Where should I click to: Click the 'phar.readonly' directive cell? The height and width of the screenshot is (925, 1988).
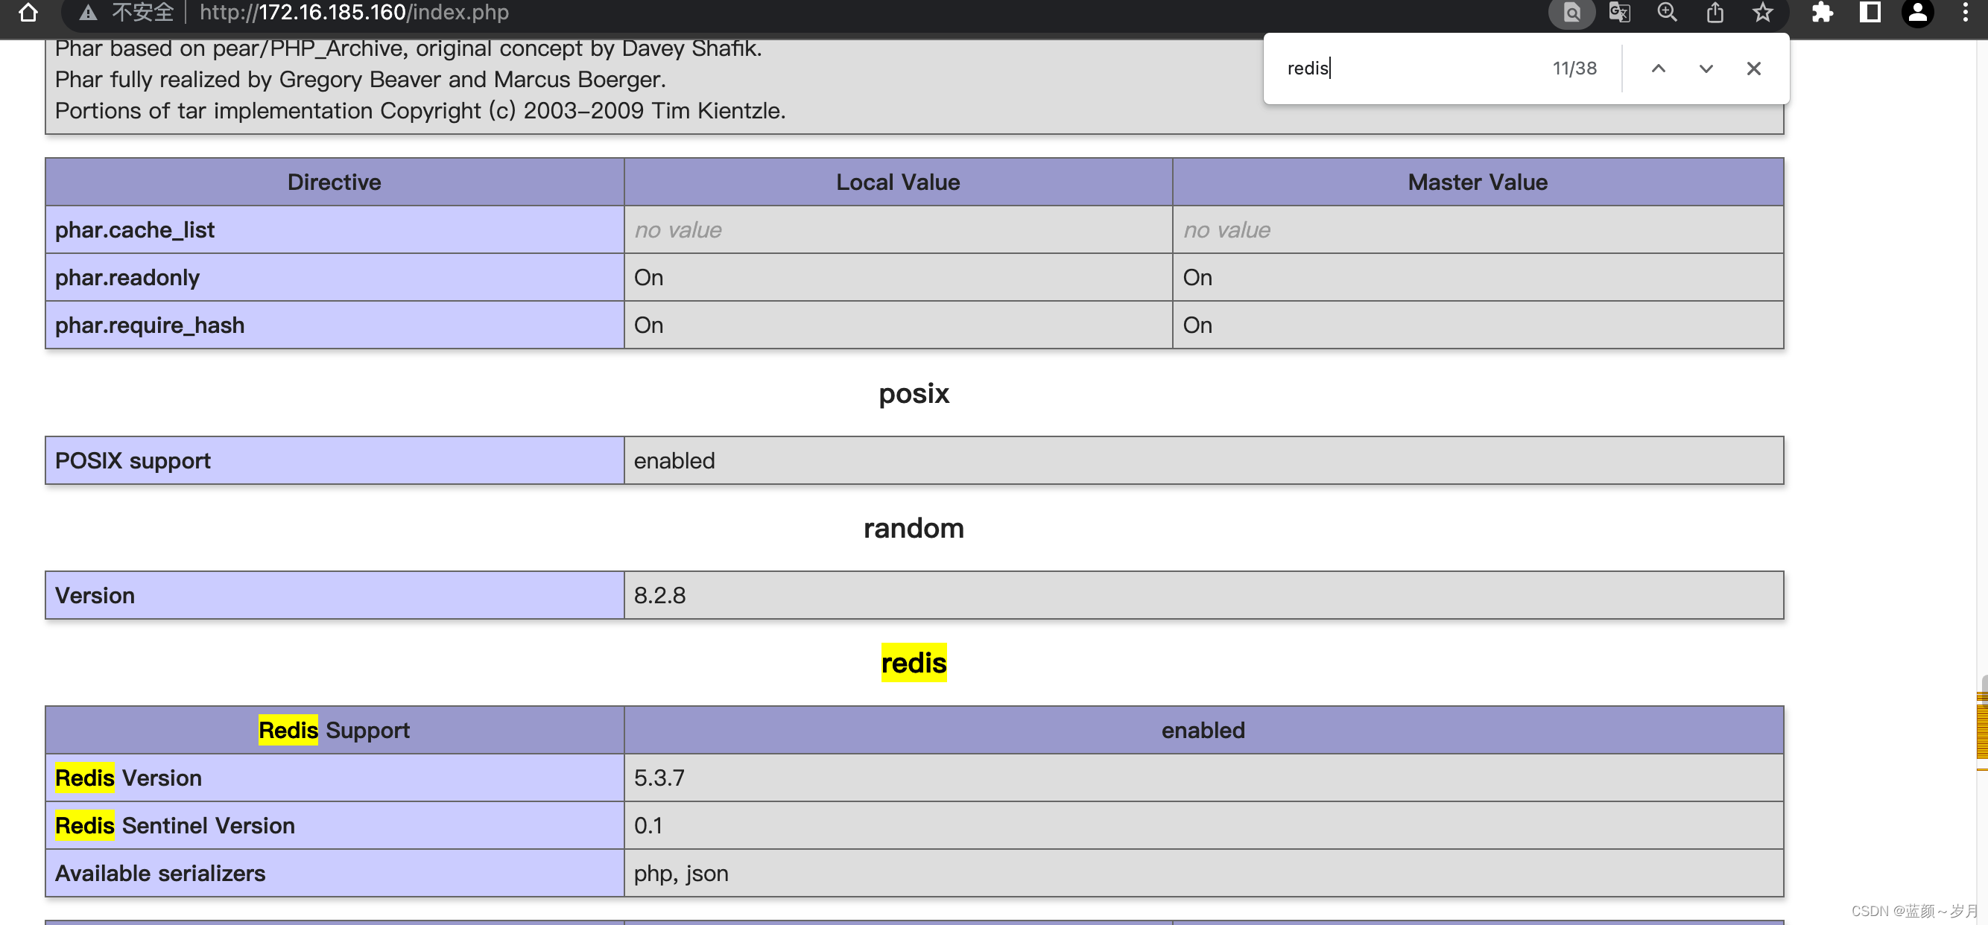334,278
